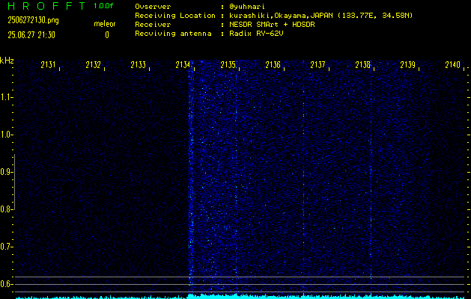
Task: Click the observer name @yuhmari
Action: 247,7
